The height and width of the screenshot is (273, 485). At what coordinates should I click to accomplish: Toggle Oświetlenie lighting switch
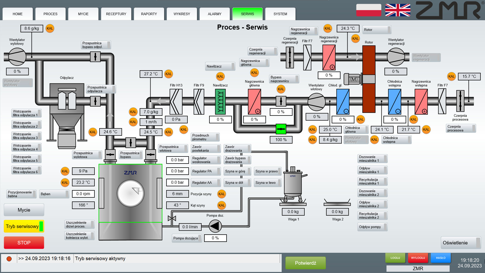(461, 243)
